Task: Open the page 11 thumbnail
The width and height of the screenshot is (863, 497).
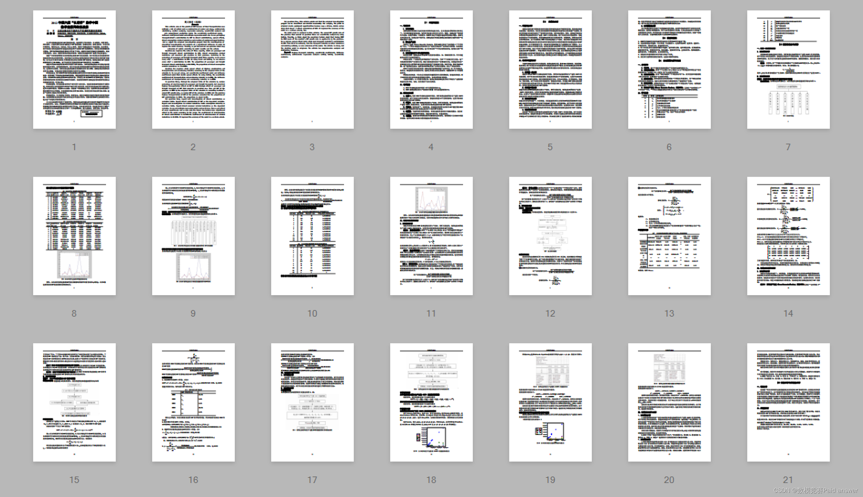Action: 431,236
